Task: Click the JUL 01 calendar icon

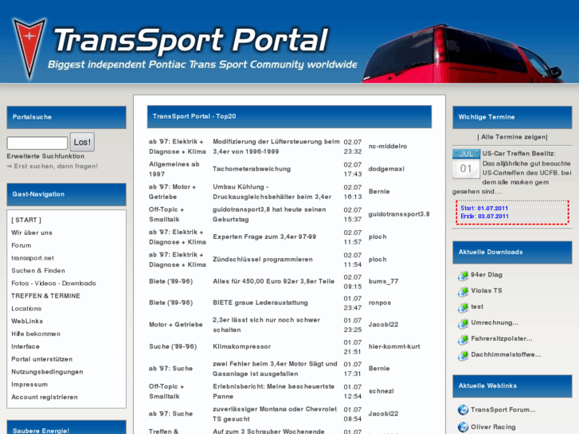Action: click(467, 164)
